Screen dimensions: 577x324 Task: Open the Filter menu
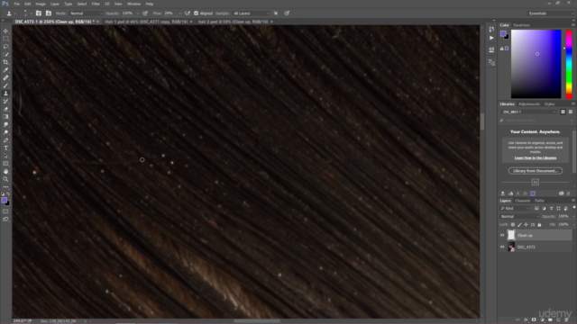tap(96, 4)
